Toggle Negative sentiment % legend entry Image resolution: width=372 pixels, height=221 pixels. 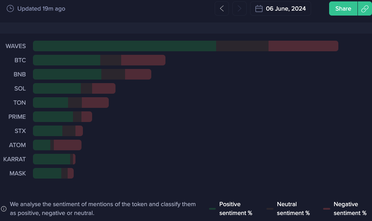[x=345, y=209]
